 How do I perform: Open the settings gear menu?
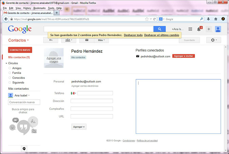tap(214, 40)
